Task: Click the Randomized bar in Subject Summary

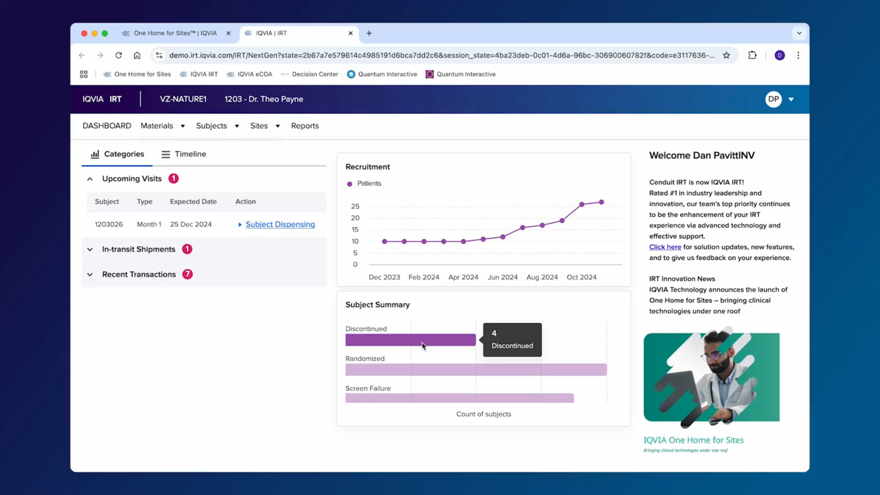Action: (x=476, y=370)
